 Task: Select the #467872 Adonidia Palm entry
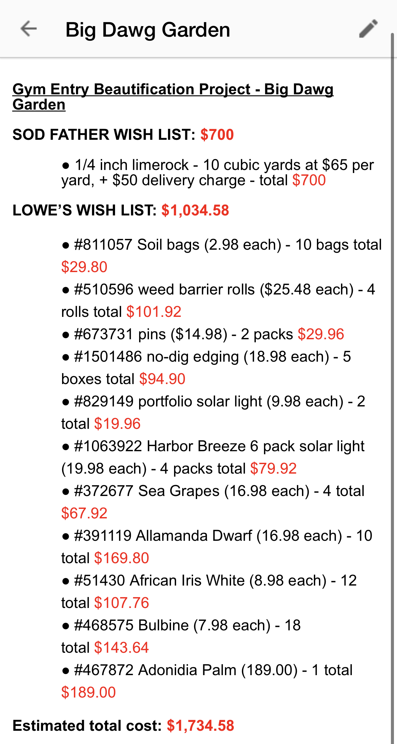click(x=207, y=670)
